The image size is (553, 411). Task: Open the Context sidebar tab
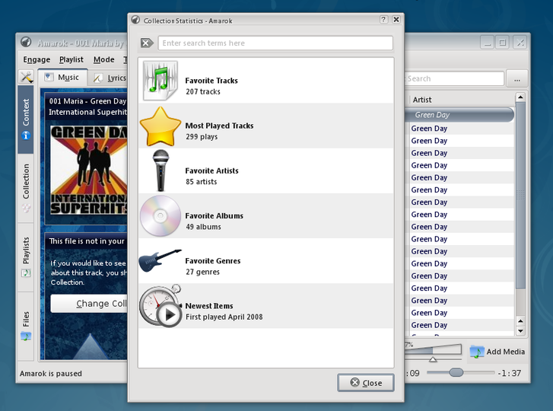click(26, 119)
